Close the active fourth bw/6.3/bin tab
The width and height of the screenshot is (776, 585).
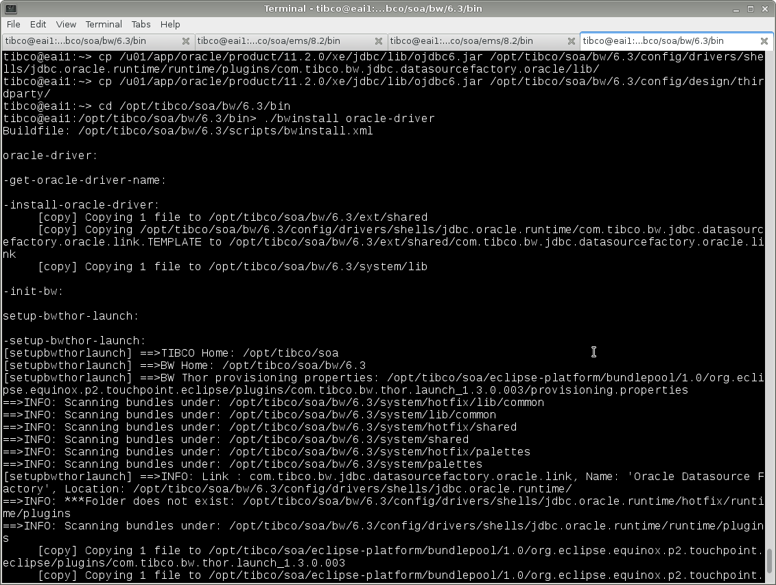point(764,41)
